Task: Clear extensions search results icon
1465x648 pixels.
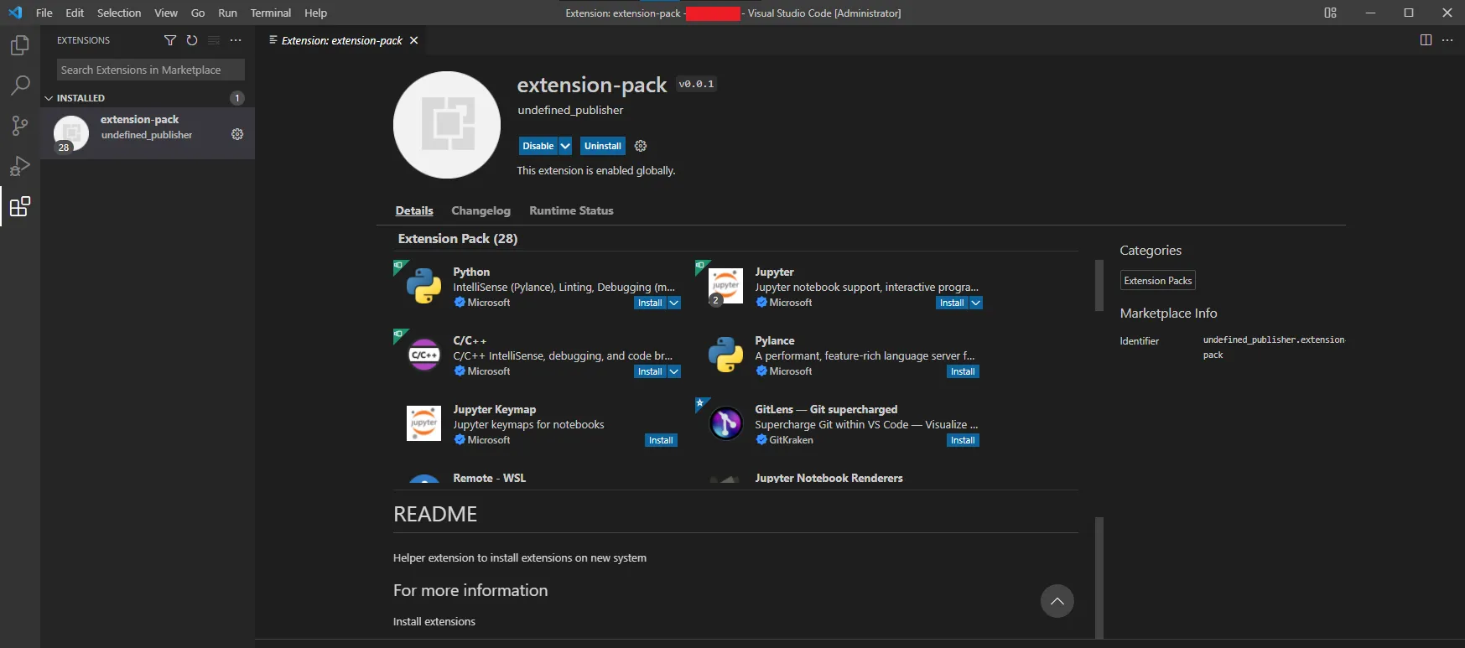Action: coord(214,40)
